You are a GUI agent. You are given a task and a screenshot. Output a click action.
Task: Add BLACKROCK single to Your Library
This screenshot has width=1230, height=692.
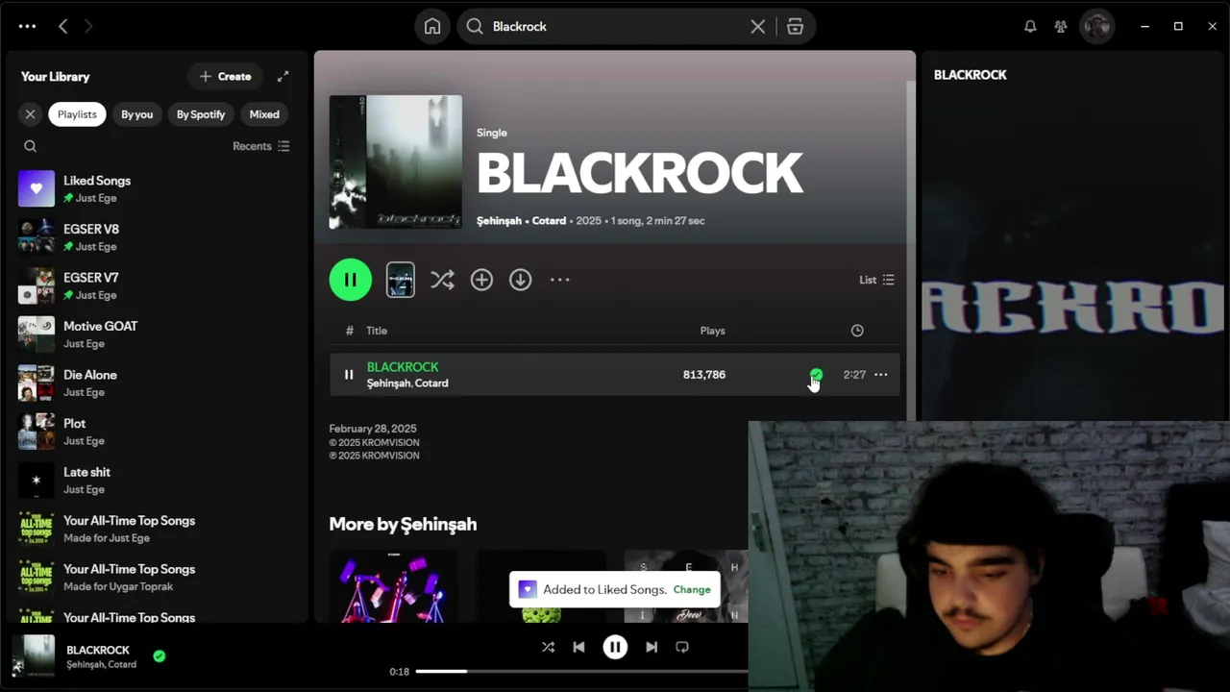click(481, 280)
